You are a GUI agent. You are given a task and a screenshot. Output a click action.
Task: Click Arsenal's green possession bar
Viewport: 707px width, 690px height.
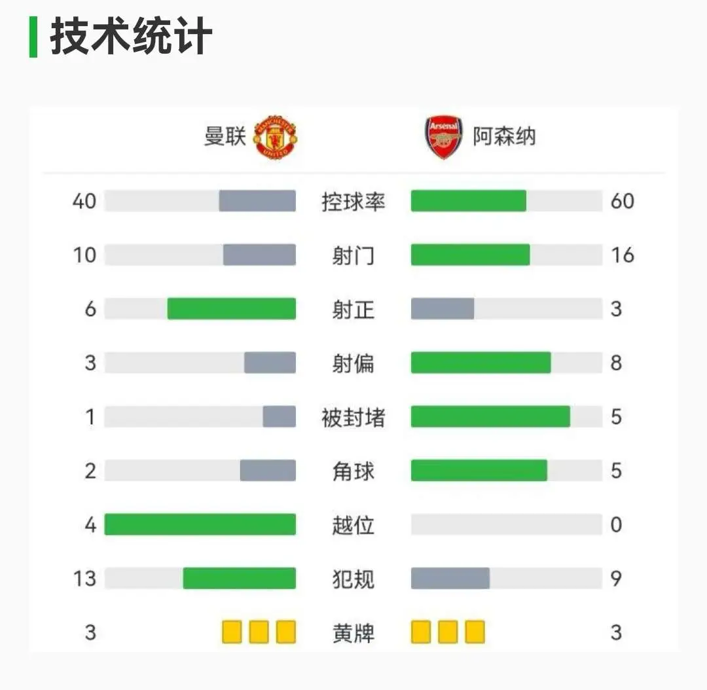tap(469, 201)
